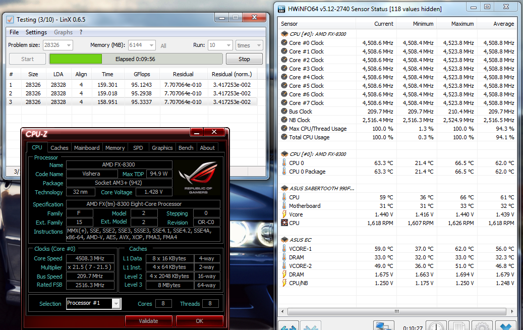Viewport: 523px width, 330px height.
Task: Open the File menu in LinX
Action: point(14,32)
